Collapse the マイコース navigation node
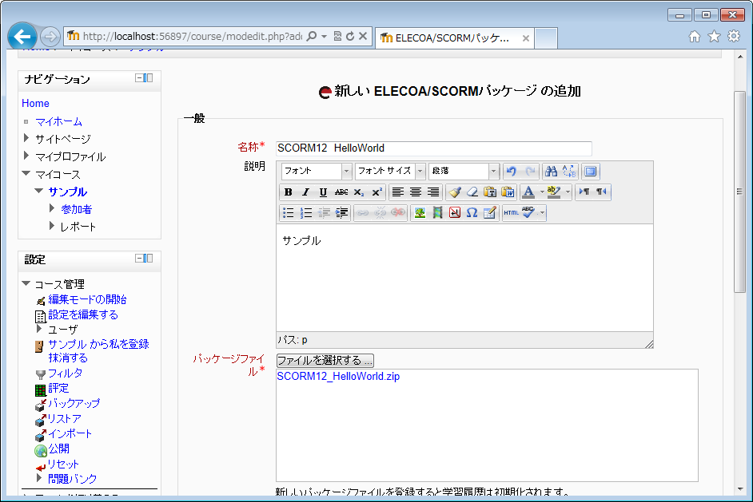Viewport: 753px width, 502px height. [x=27, y=174]
